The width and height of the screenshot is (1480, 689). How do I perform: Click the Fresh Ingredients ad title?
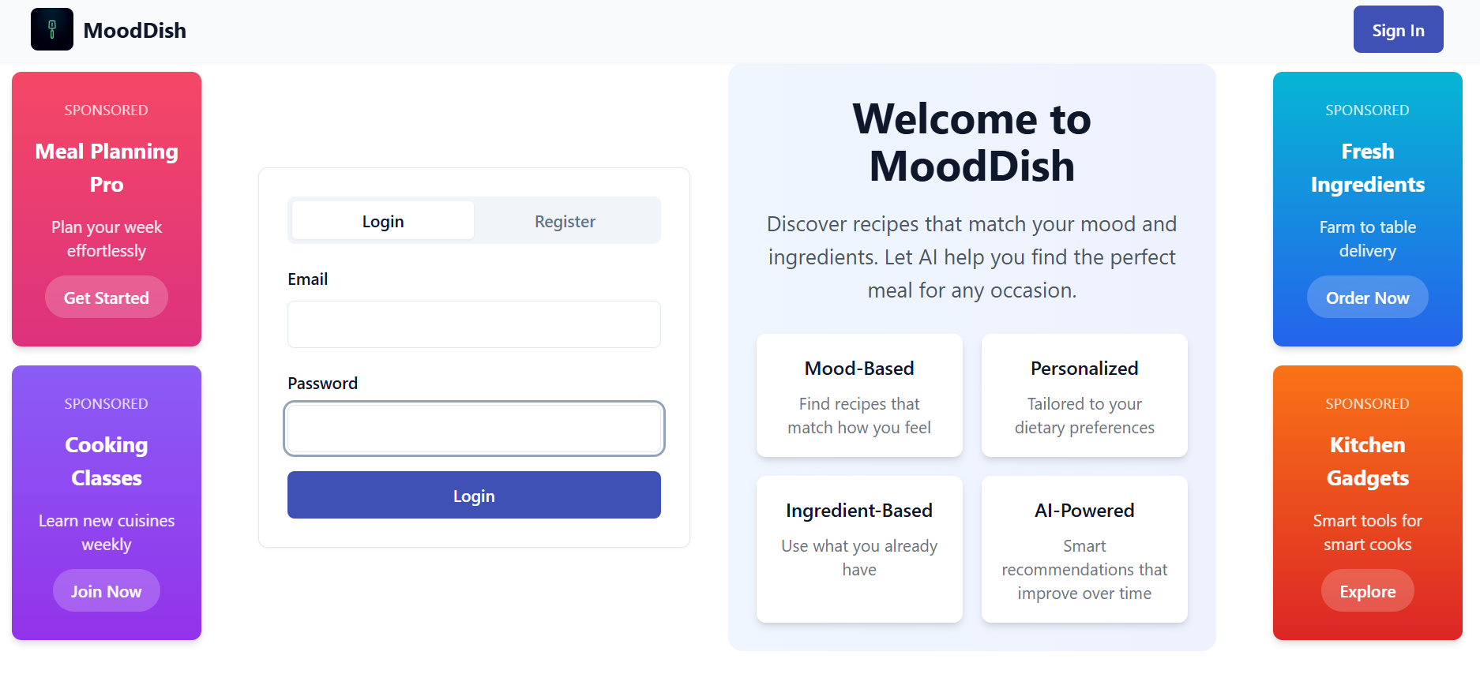coord(1367,167)
